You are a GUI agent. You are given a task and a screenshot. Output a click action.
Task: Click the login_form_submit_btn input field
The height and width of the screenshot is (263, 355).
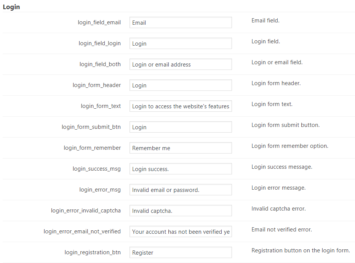click(181, 127)
